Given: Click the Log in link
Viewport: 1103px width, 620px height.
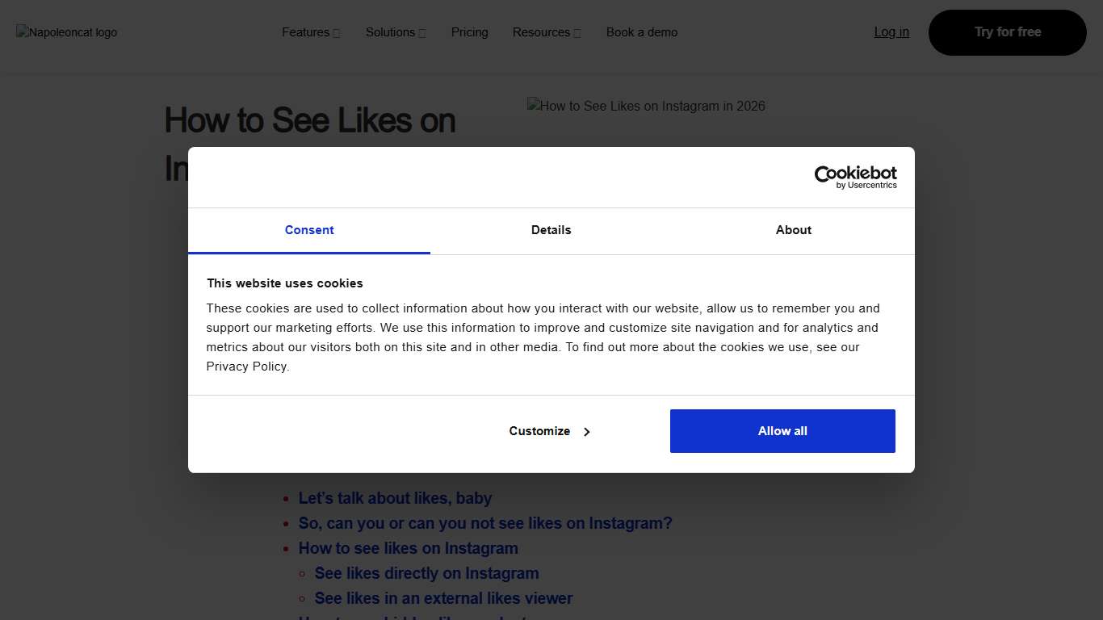Looking at the screenshot, I should [891, 32].
